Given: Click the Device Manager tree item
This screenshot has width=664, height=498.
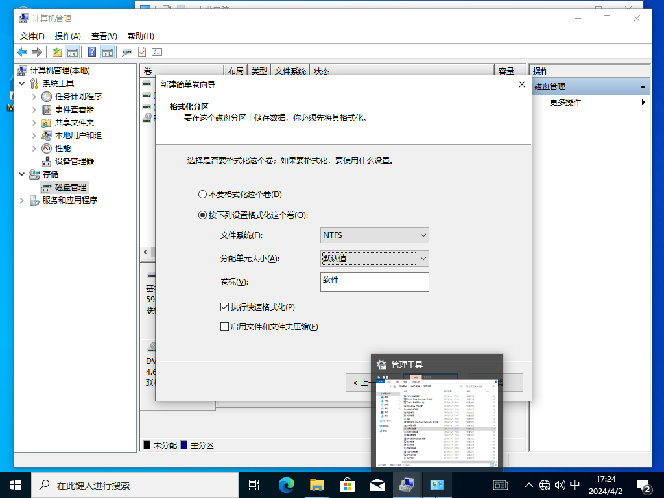Looking at the screenshot, I should tap(74, 161).
